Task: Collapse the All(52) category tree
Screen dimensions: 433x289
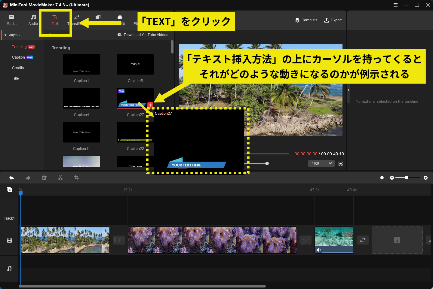Action: pos(5,35)
